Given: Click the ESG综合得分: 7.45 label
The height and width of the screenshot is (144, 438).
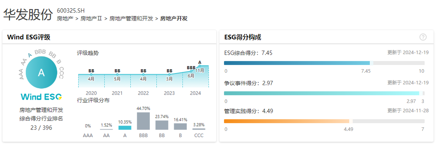Looking at the screenshot, I should tap(248, 53).
